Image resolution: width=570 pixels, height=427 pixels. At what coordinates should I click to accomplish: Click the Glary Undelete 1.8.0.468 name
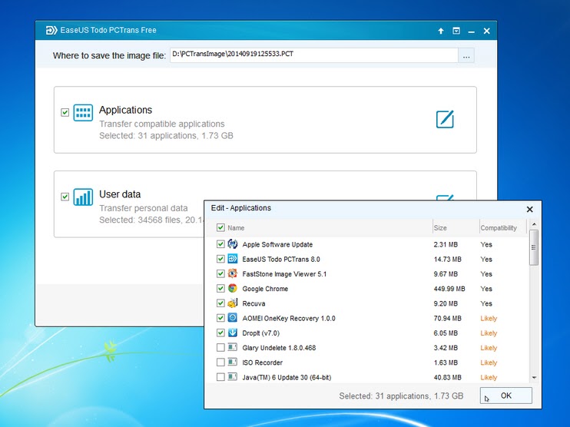(279, 348)
